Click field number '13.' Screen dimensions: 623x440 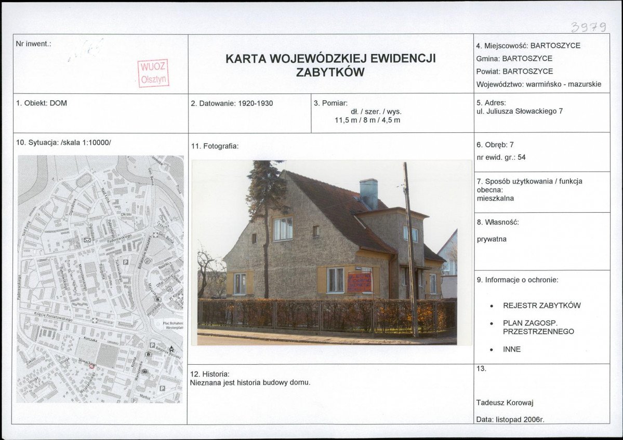tap(481, 368)
